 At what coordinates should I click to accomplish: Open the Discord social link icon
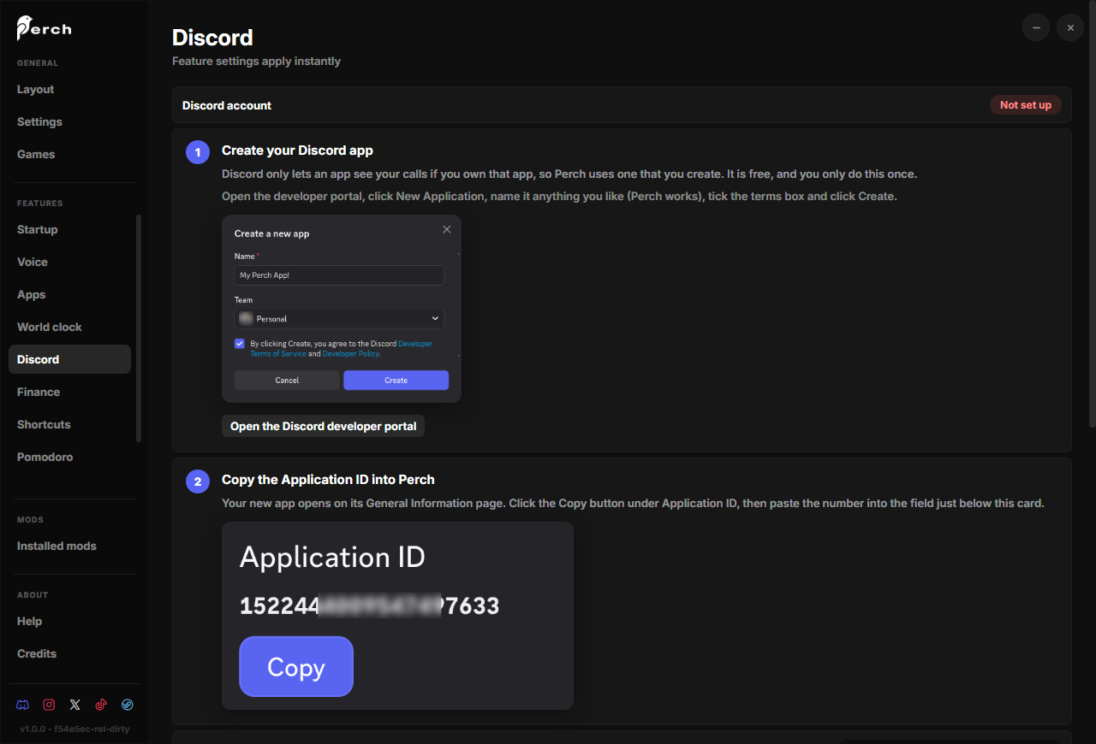pyautogui.click(x=23, y=705)
